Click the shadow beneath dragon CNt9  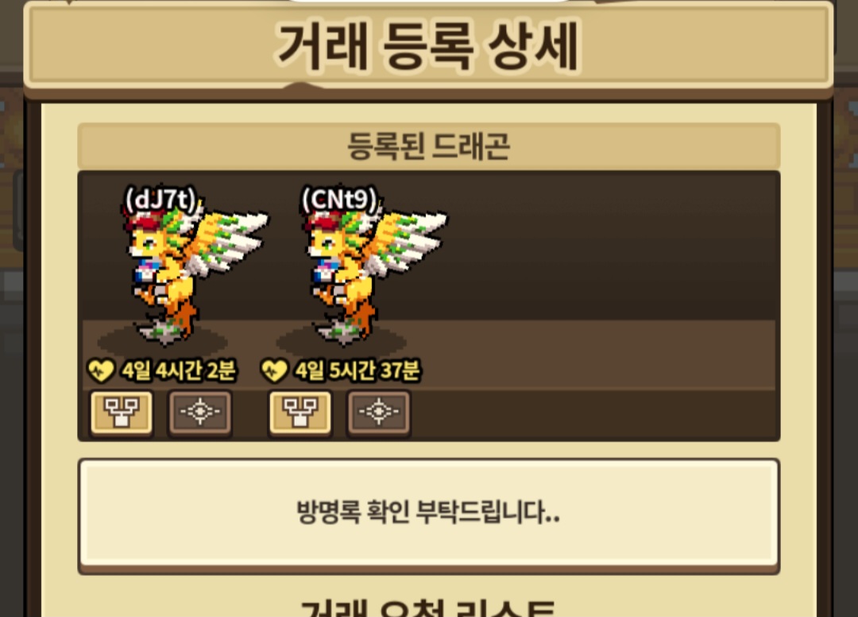(341, 342)
